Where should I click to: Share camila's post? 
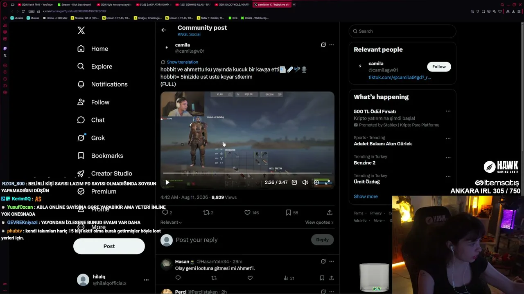[x=330, y=213]
